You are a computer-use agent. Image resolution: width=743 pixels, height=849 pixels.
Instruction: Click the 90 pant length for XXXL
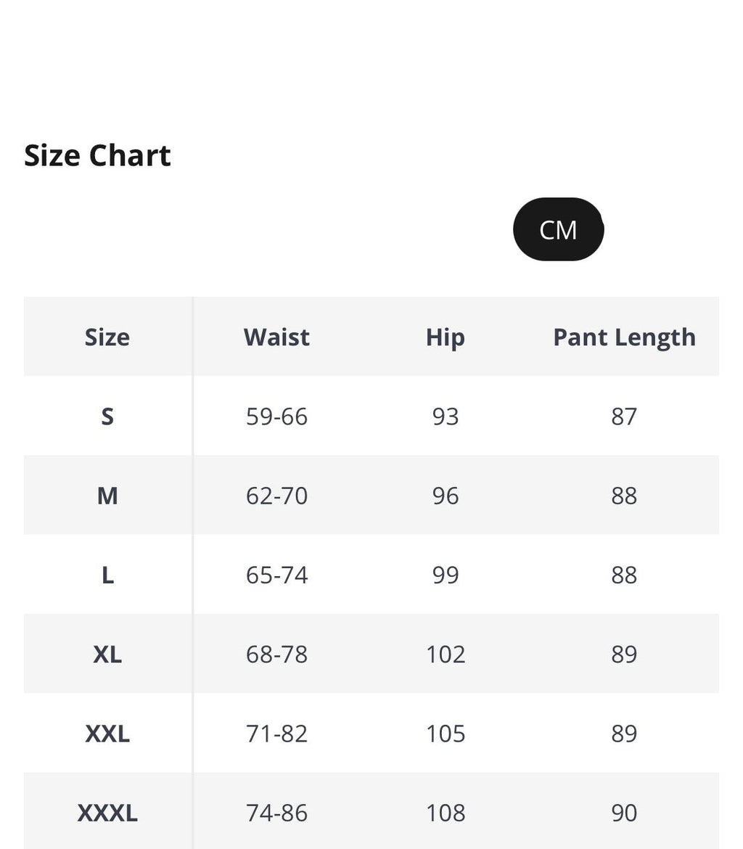(x=624, y=811)
